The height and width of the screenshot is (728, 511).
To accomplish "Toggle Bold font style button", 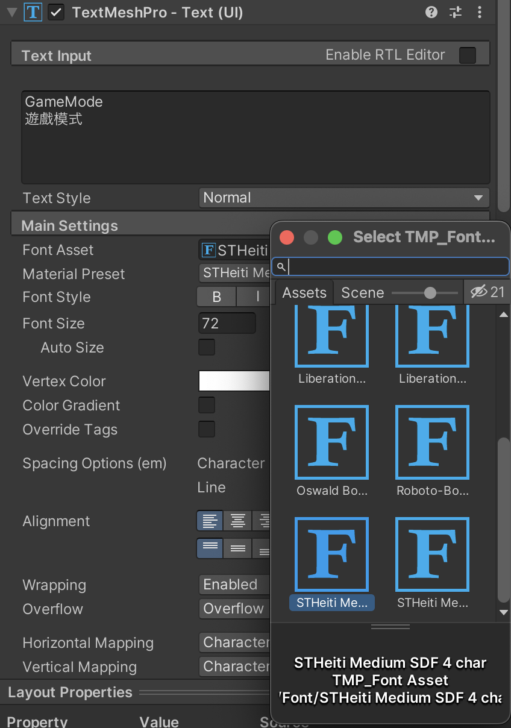I will coord(216,297).
